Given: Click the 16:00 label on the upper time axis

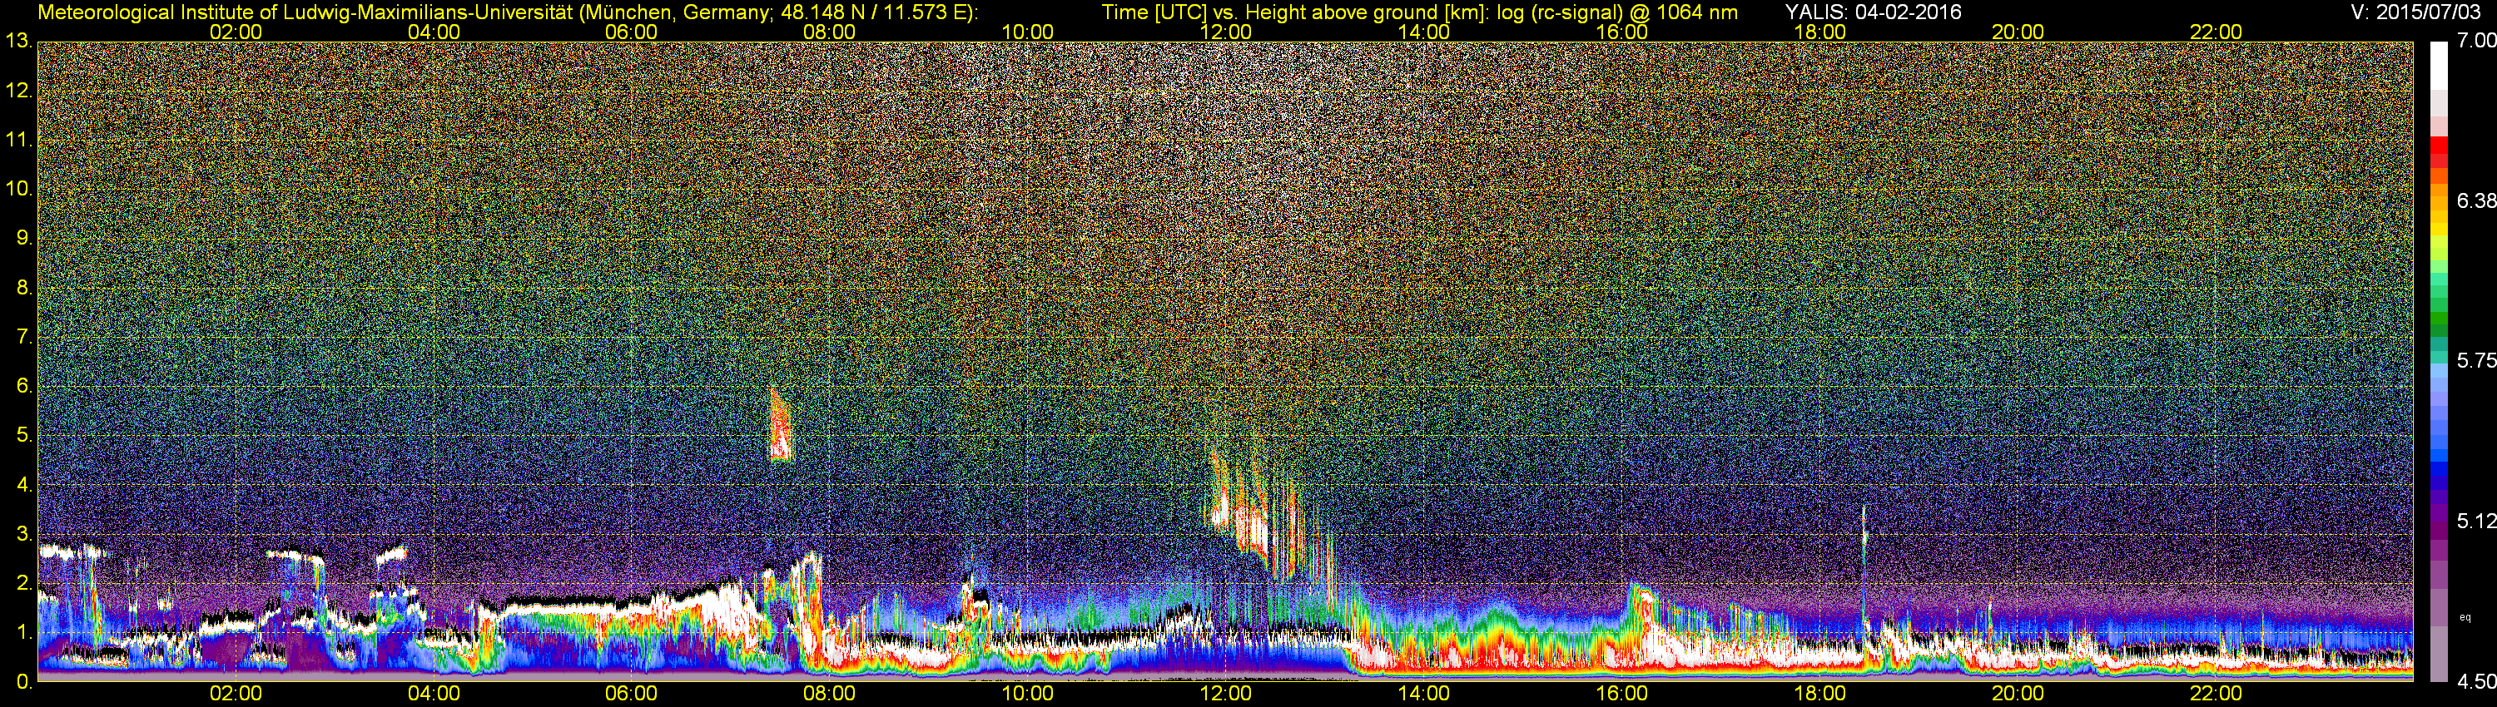Looking at the screenshot, I should (x=1621, y=32).
